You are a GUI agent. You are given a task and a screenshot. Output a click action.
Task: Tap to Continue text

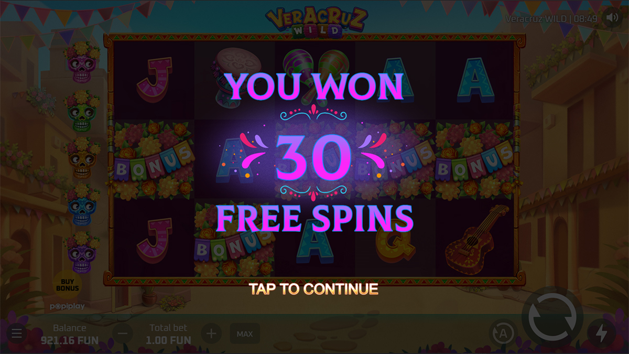[313, 289]
